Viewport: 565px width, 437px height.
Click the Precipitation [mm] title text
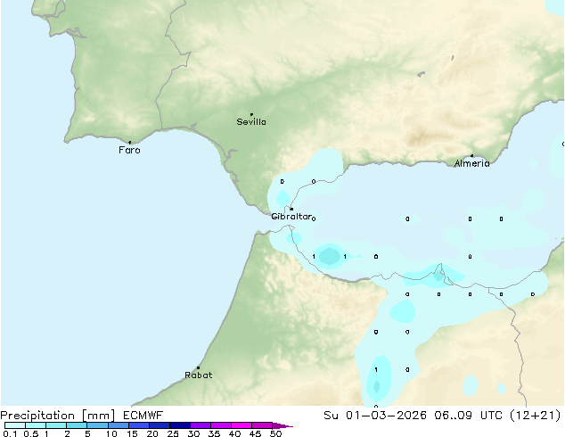coord(58,416)
